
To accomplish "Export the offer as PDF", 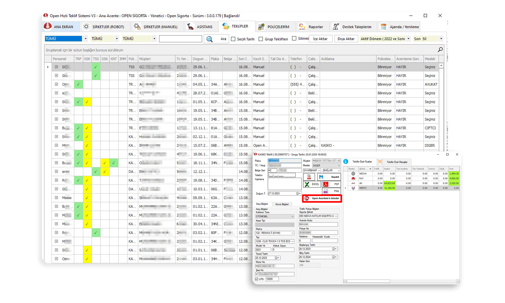I will (332, 184).
